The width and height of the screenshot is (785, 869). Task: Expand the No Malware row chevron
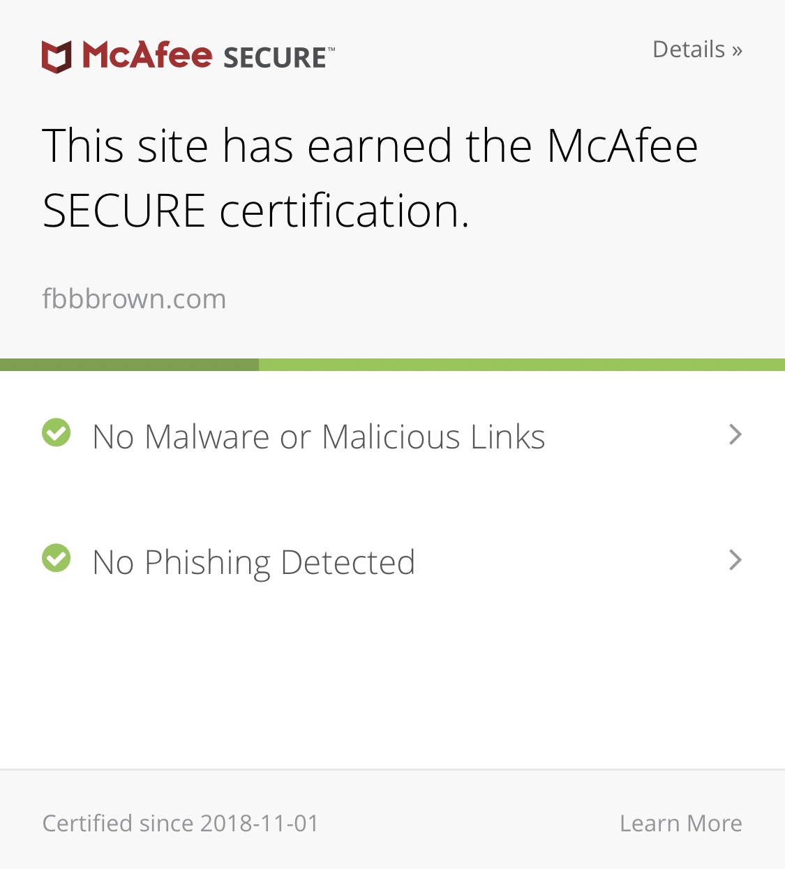pos(735,434)
